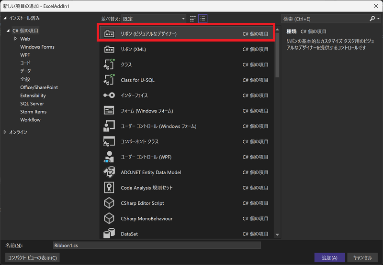Click the リボン (XML) template icon
The height and width of the screenshot is (265, 383).
109,49
